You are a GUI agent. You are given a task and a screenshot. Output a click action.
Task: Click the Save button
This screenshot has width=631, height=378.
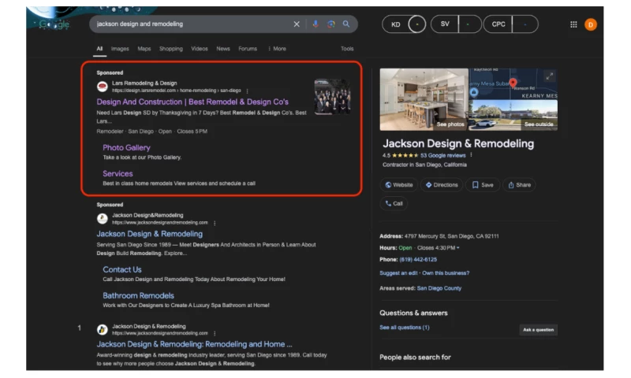483,185
